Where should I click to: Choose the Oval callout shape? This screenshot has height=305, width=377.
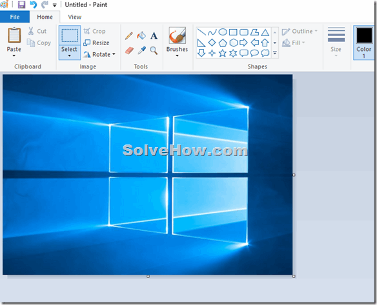pyautogui.click(x=254, y=53)
